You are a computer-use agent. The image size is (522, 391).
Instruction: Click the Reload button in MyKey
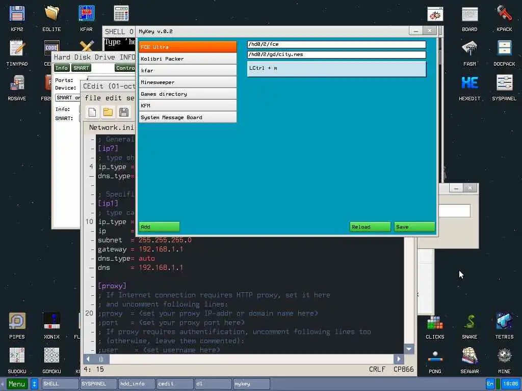[370, 227]
